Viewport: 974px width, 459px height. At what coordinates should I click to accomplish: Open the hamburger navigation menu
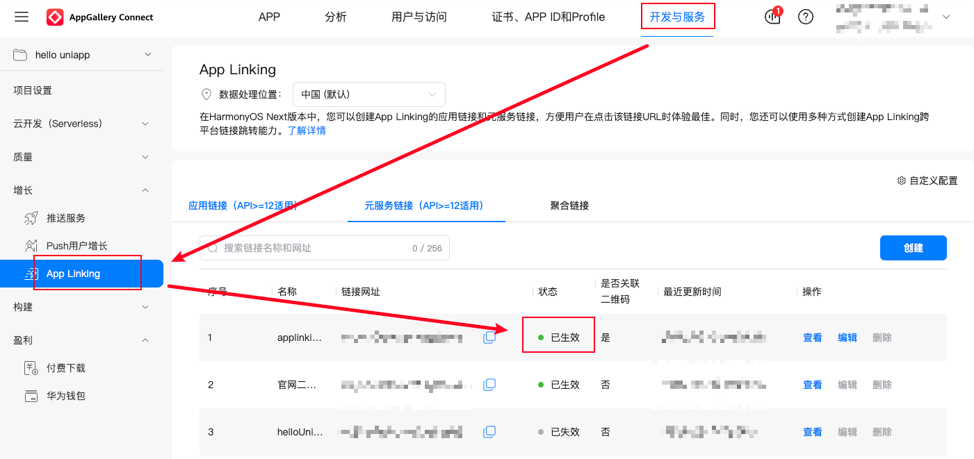tap(22, 17)
